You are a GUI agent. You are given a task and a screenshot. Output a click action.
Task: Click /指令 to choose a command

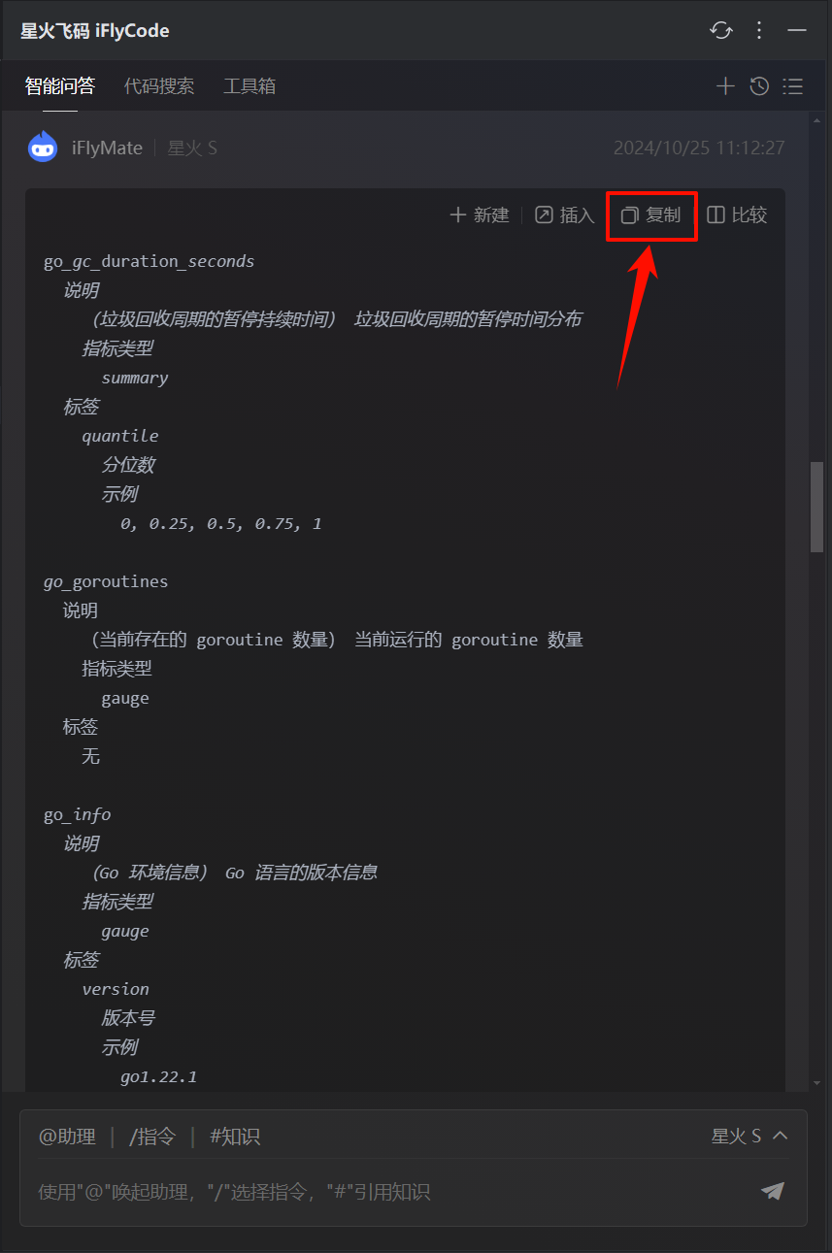(152, 1137)
